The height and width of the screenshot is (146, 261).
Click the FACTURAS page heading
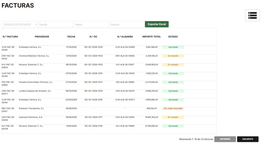coord(18,5)
